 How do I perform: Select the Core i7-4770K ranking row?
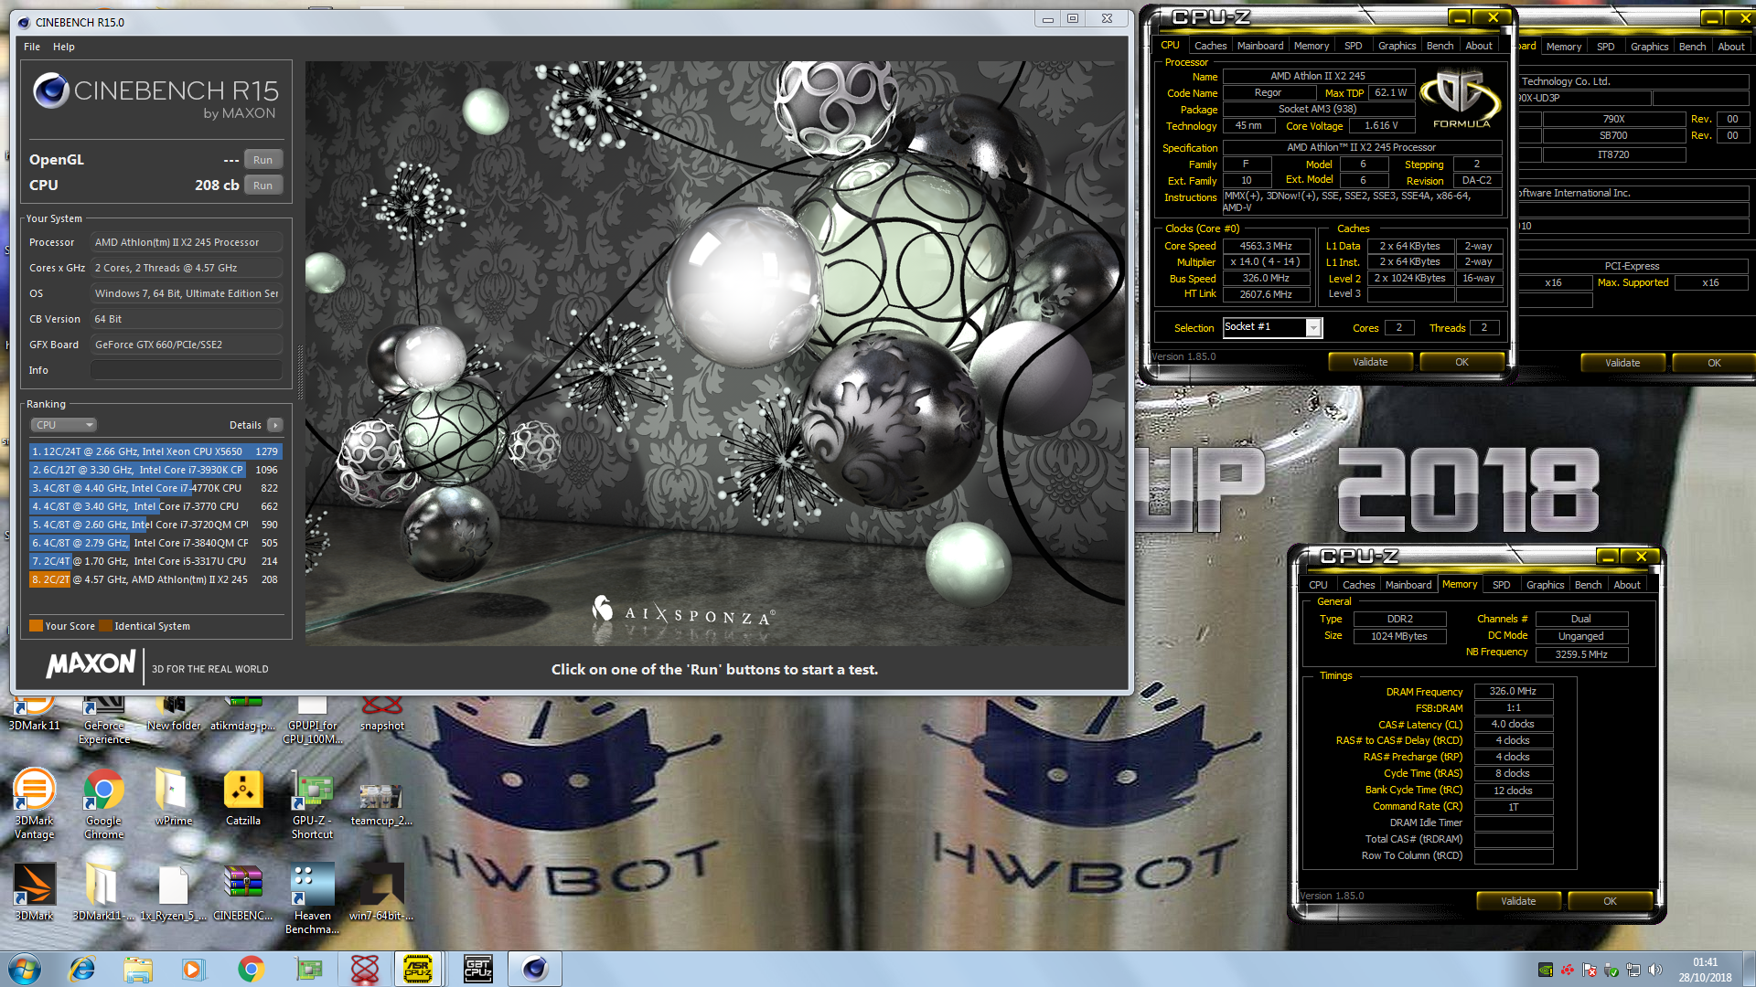tap(155, 488)
